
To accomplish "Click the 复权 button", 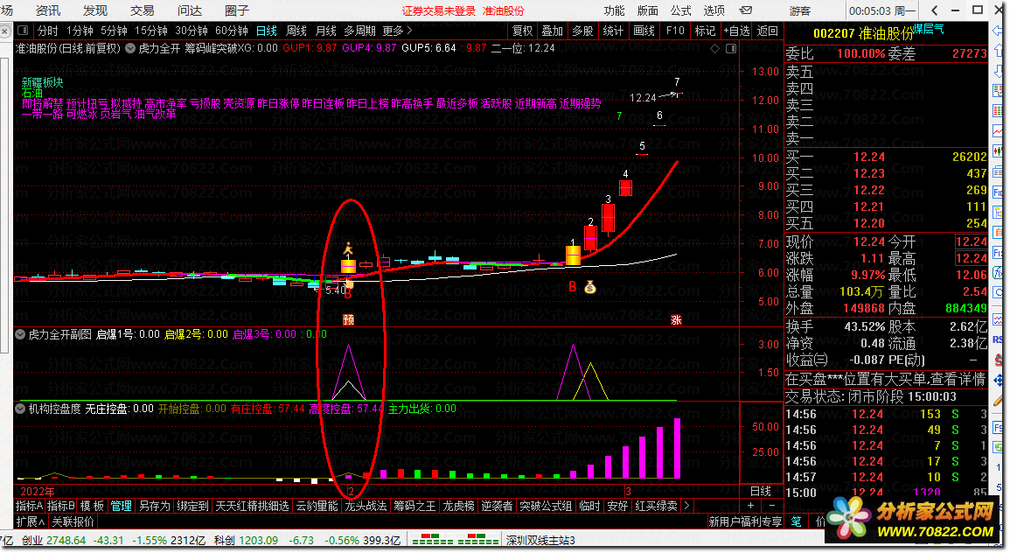I will point(522,31).
